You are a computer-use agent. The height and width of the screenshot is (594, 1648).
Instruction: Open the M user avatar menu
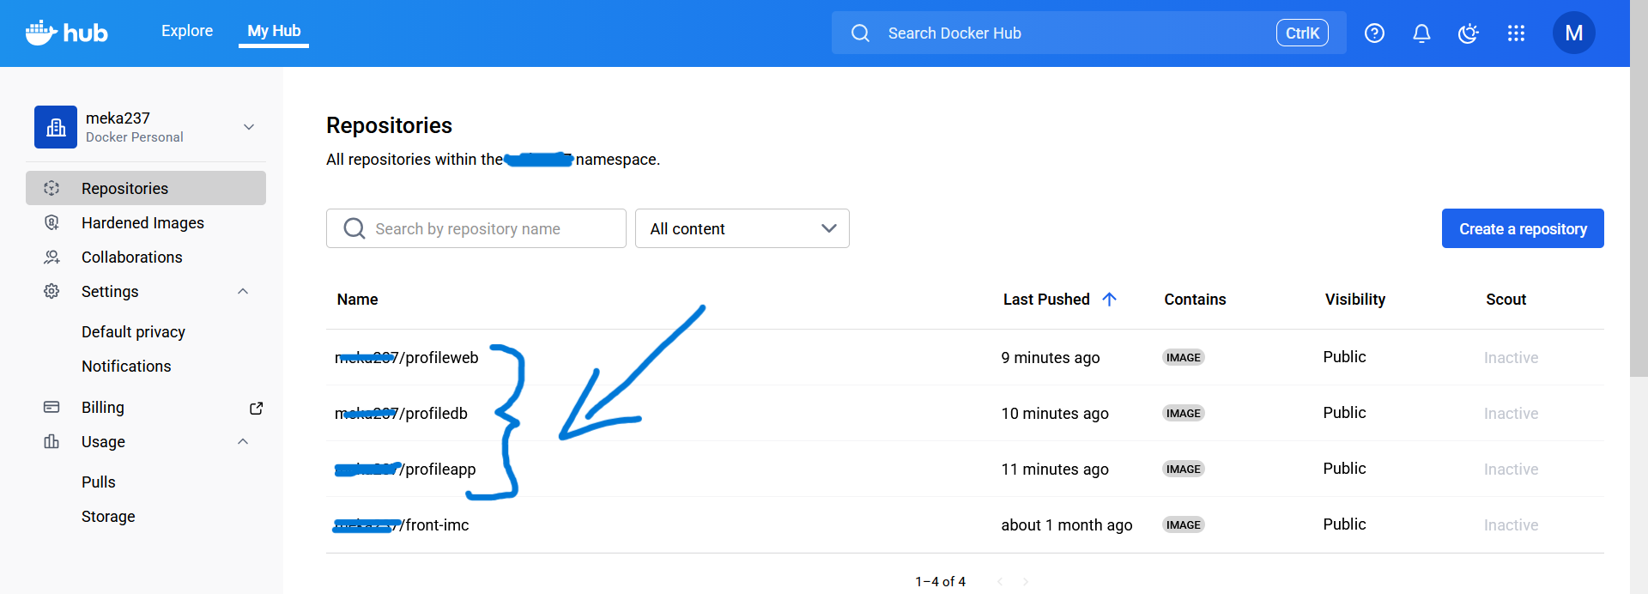(1573, 33)
